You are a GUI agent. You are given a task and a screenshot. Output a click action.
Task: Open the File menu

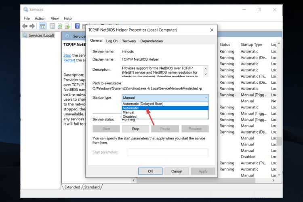tap(27, 18)
